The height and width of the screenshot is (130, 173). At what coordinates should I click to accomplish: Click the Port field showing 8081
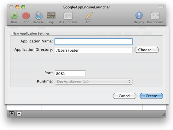70,73
